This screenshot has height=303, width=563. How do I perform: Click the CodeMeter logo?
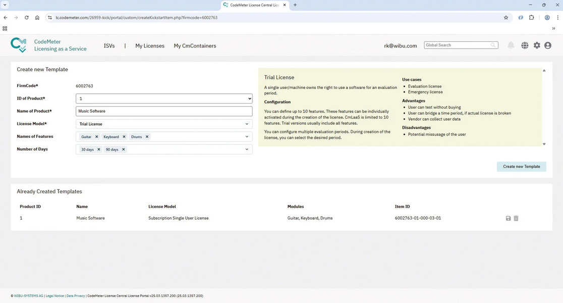(x=19, y=45)
